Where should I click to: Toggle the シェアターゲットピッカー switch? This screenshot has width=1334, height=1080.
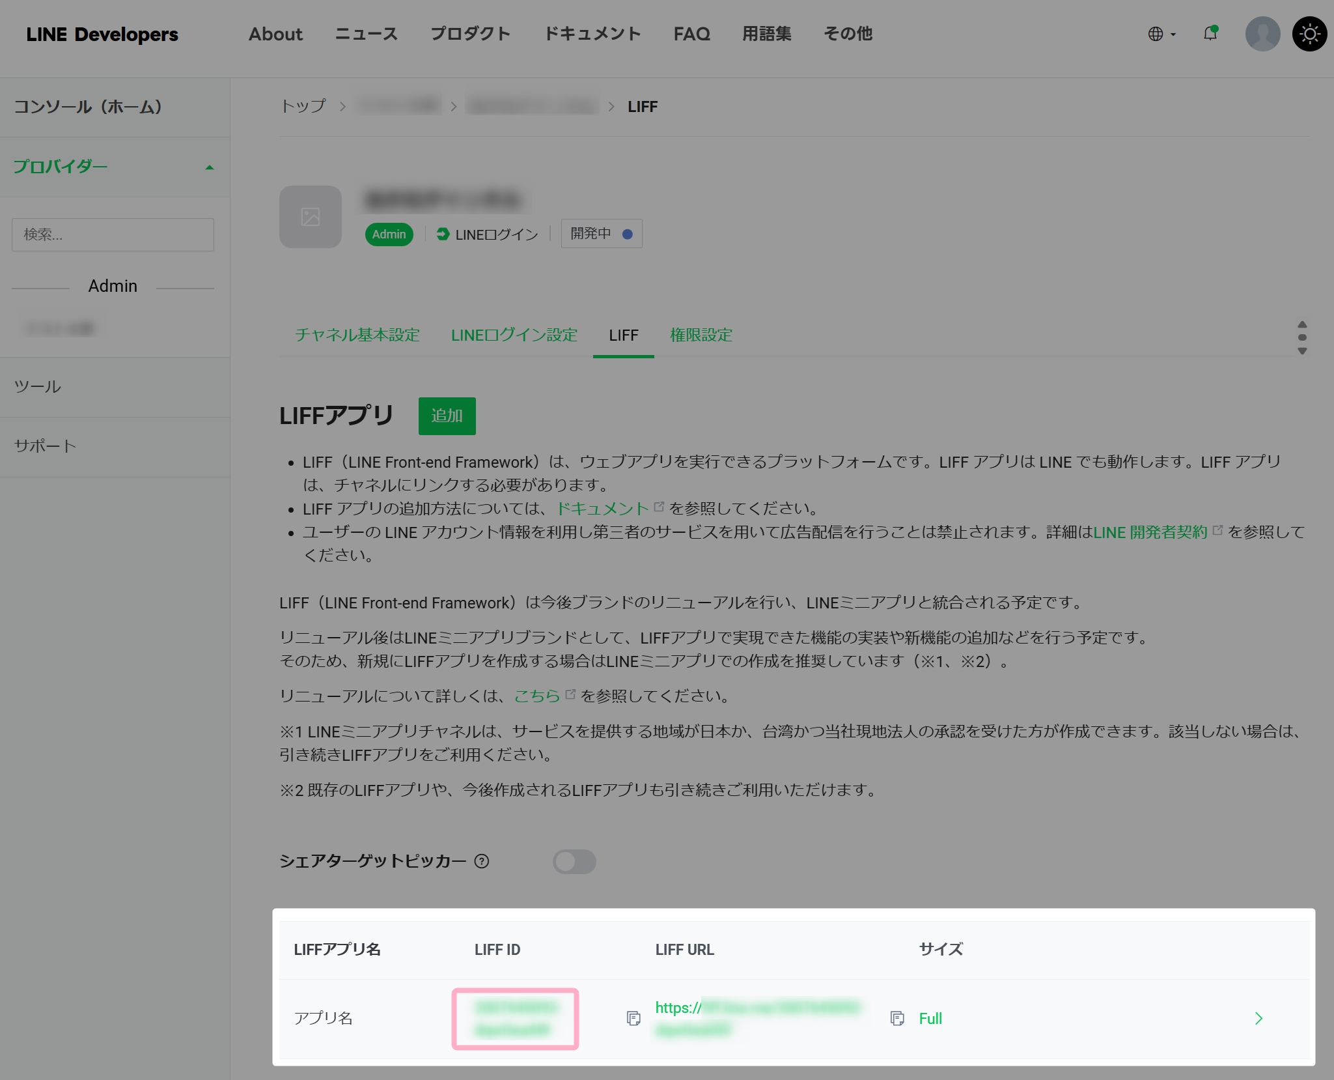pos(574,862)
